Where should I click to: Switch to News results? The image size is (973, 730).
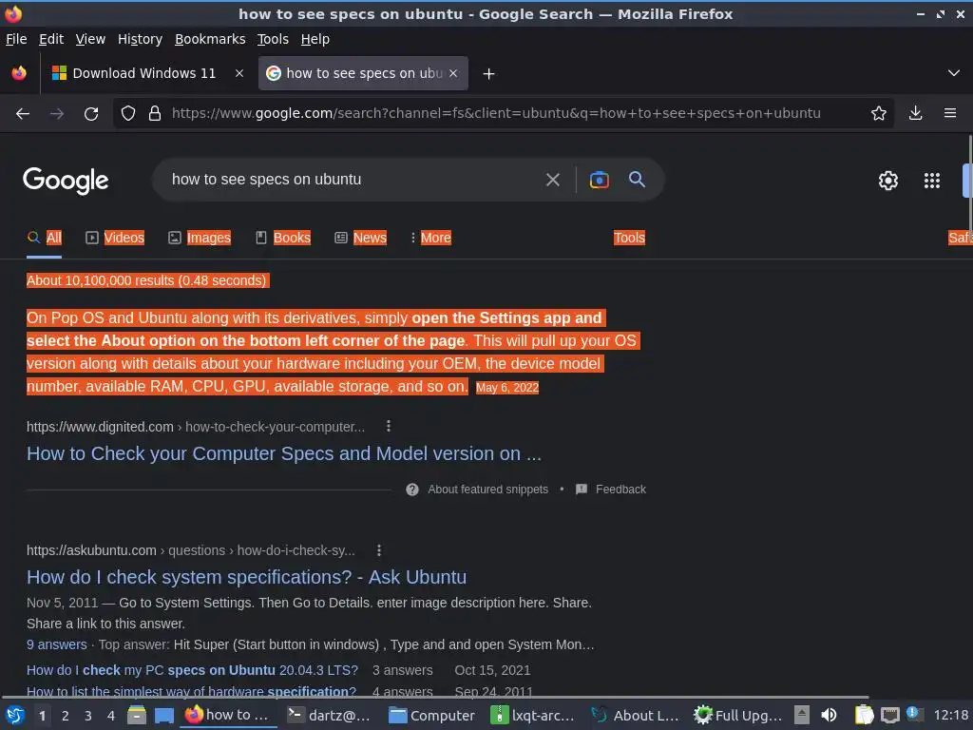pyautogui.click(x=360, y=238)
